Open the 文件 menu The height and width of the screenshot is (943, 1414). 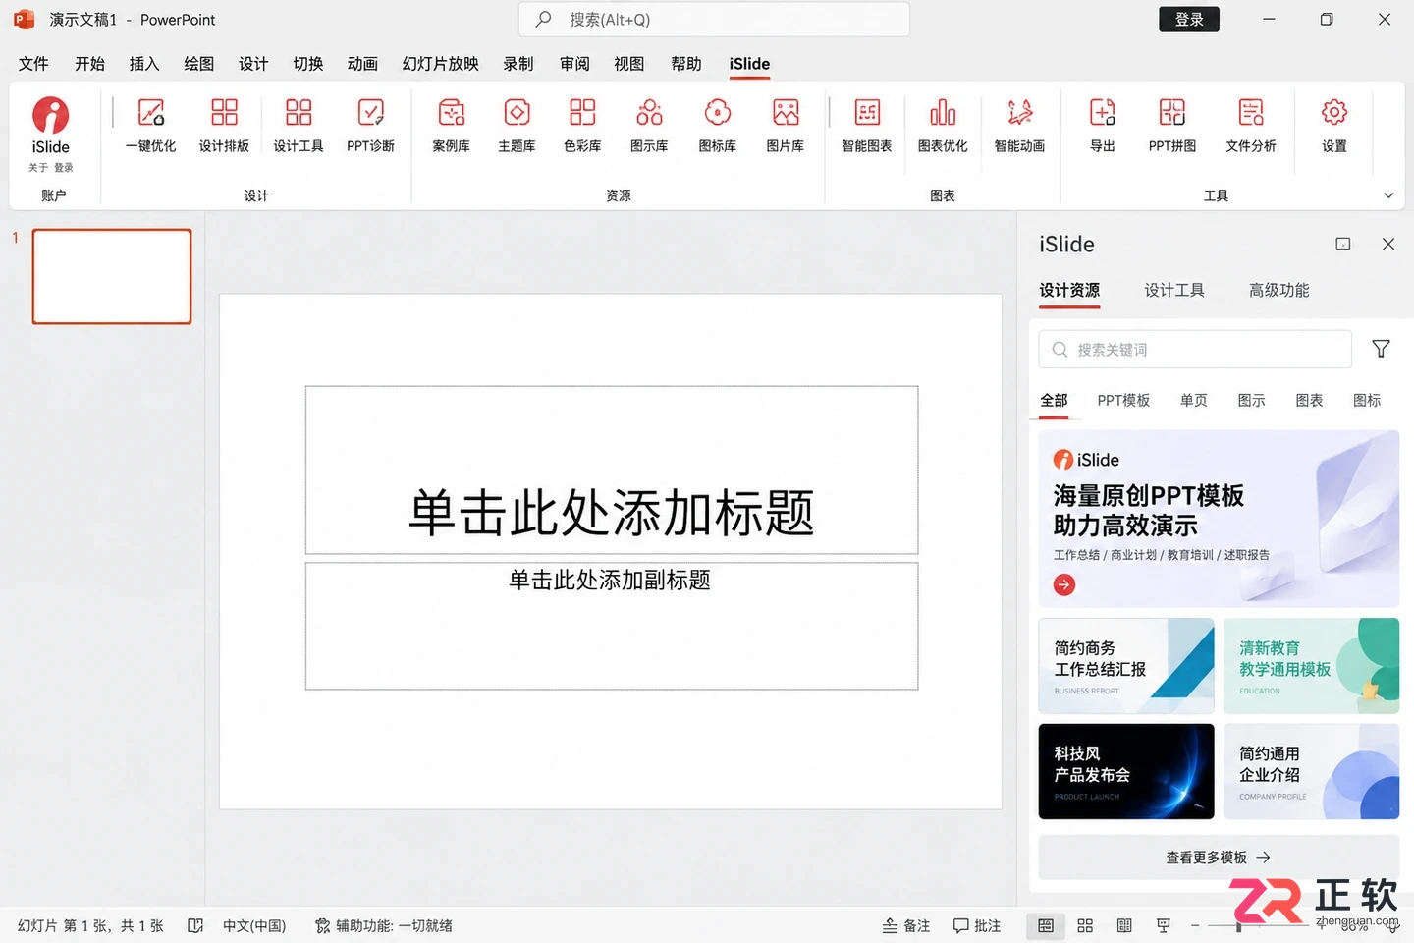click(33, 64)
